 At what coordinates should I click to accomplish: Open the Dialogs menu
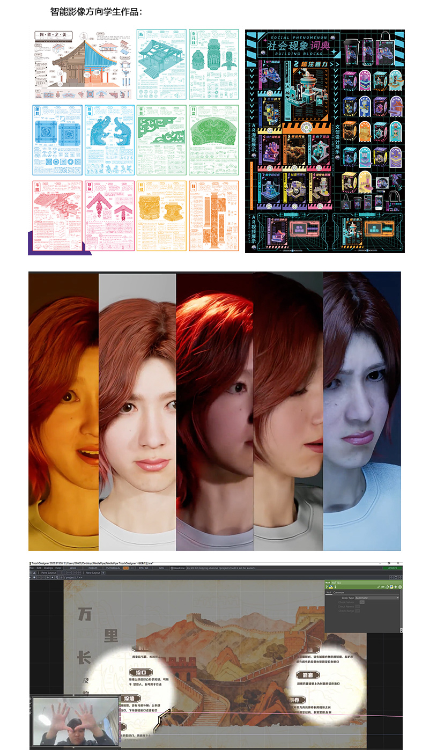[49, 568]
